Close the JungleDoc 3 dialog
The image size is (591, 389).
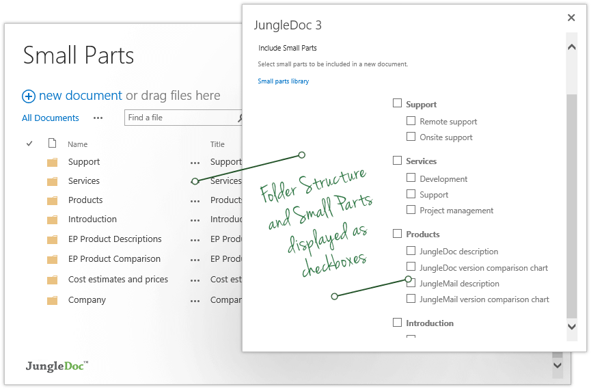click(x=571, y=17)
